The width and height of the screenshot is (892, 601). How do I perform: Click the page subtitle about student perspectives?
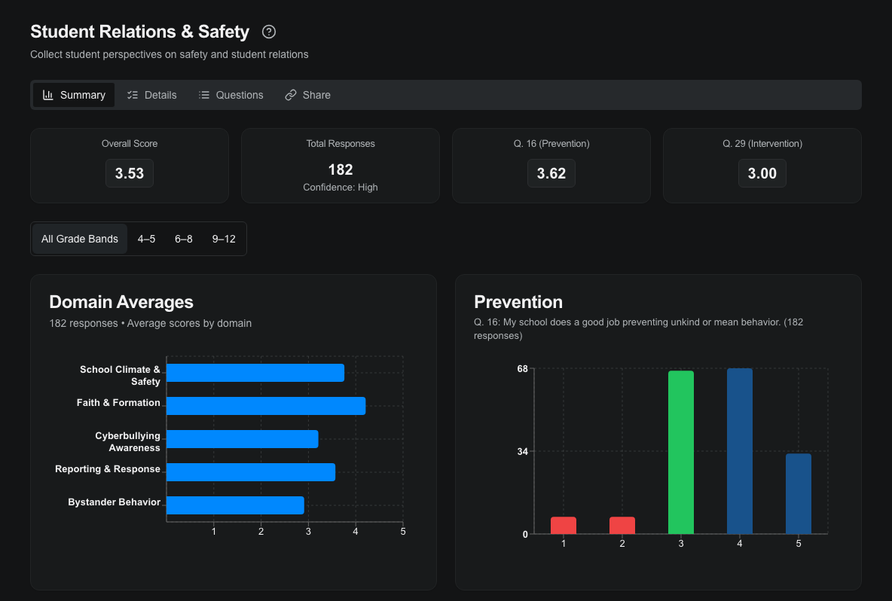point(170,54)
